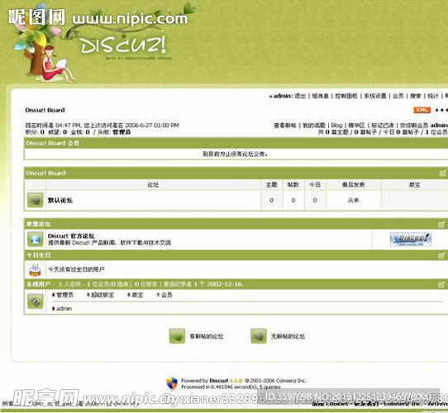The width and height of the screenshot is (448, 413).
Task: Click admin in the online users list
Action: [64, 309]
